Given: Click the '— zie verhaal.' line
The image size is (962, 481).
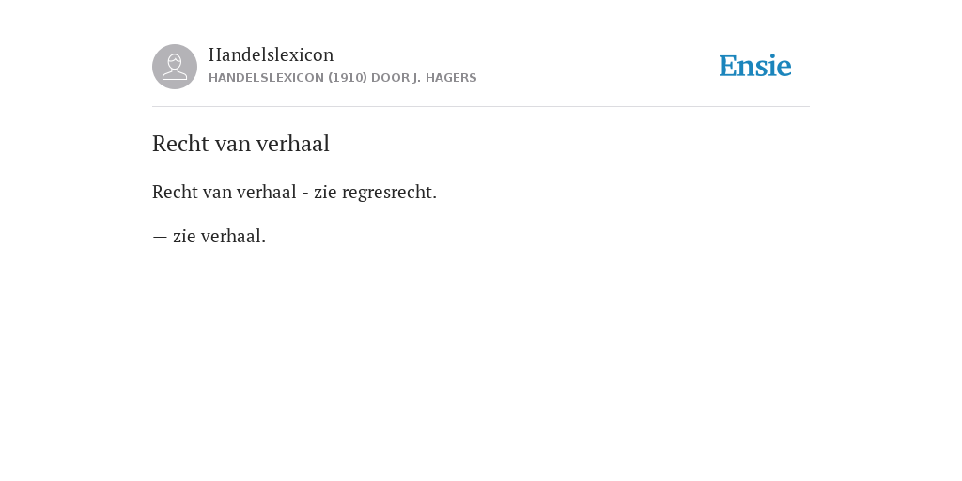Looking at the screenshot, I should click(209, 236).
